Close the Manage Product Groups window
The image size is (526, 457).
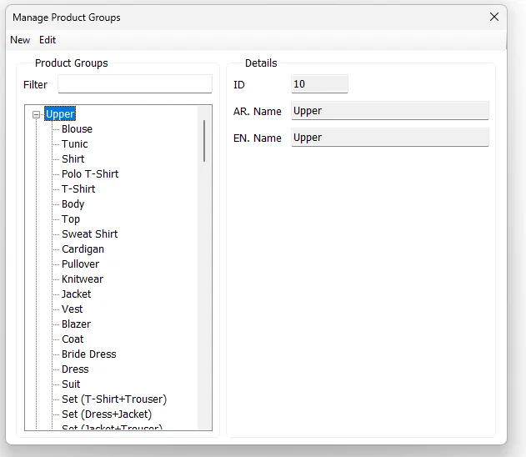(494, 17)
